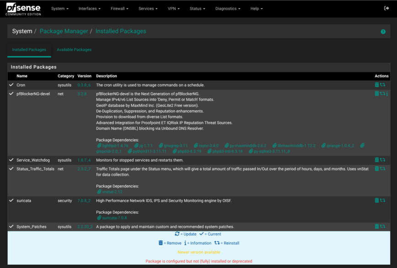Open the grepcidr-2.0_1 dependency link
Screen dimensions: 397x268
(109, 151)
